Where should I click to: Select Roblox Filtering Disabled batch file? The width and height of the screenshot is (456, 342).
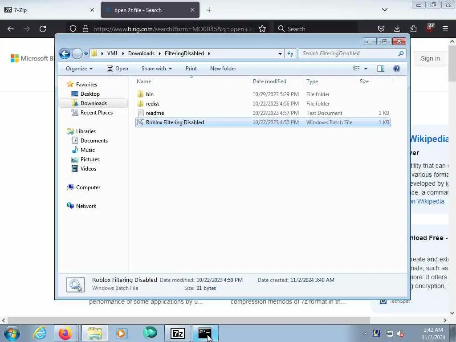[x=263, y=122]
